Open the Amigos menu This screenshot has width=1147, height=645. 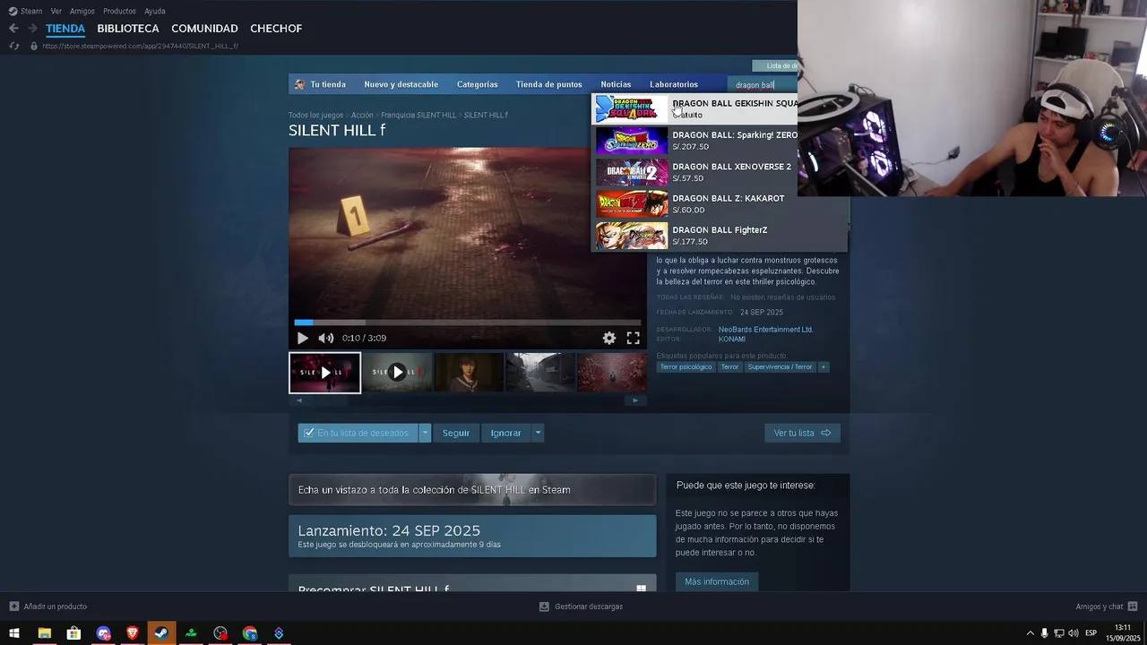[82, 11]
